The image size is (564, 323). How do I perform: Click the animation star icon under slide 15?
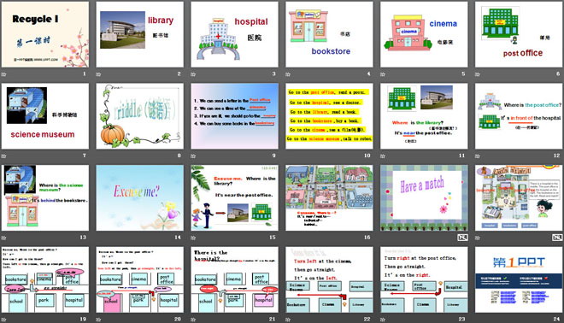point(193,238)
